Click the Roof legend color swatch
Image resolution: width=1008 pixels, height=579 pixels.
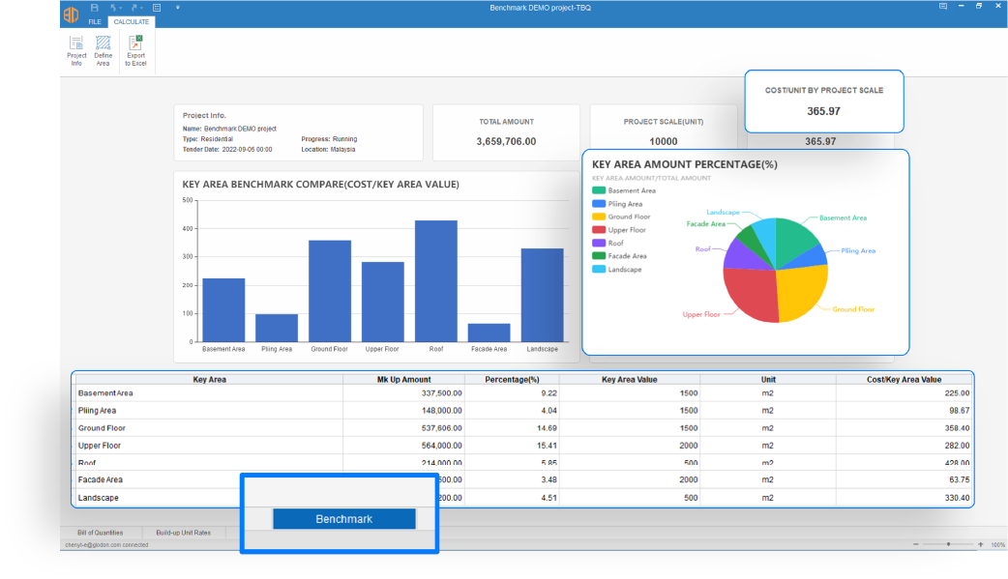[599, 243]
